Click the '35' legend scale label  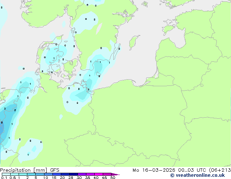[x=87, y=178]
